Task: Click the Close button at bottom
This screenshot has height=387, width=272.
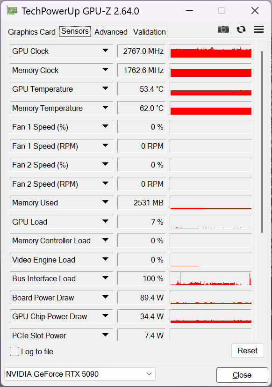Action: (x=242, y=375)
